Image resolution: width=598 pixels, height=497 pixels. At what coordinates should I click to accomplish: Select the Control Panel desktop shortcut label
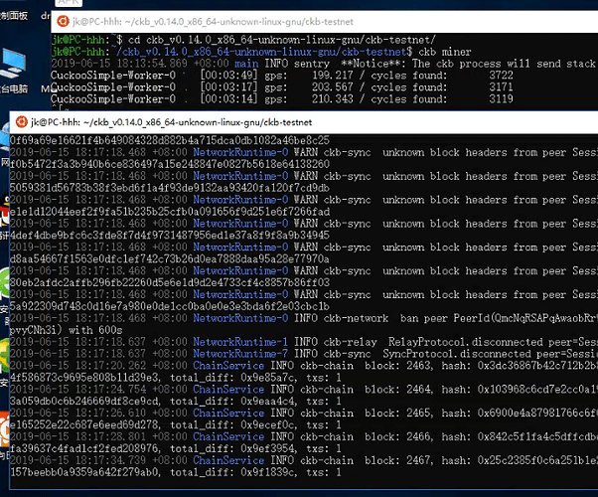tap(14, 16)
